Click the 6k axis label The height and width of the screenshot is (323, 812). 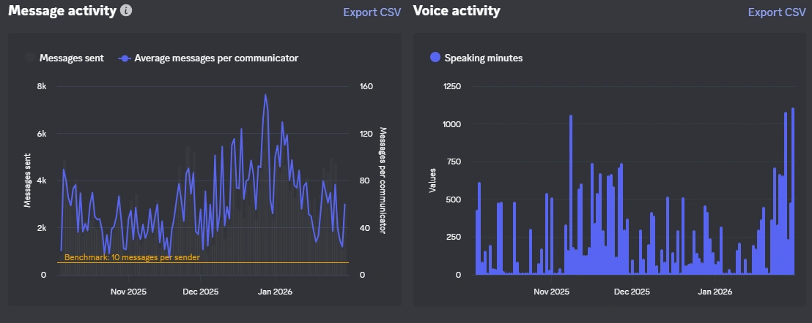(42, 134)
